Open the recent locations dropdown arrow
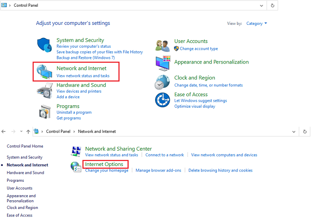The image size is (311, 220). 21,131
